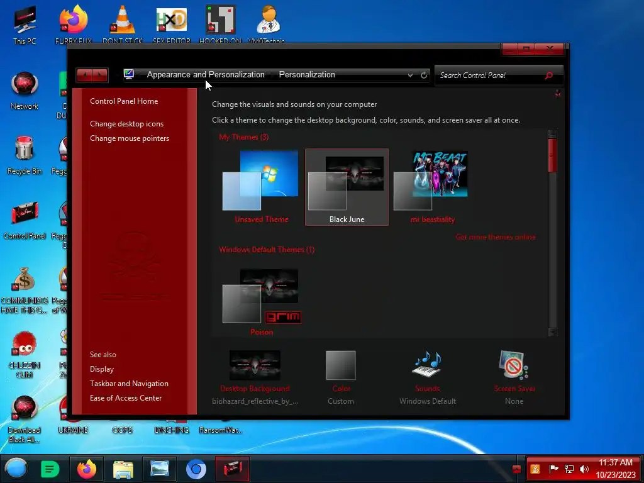Open the doctor figure desktop icon
This screenshot has height=483, width=644.
pos(268,24)
